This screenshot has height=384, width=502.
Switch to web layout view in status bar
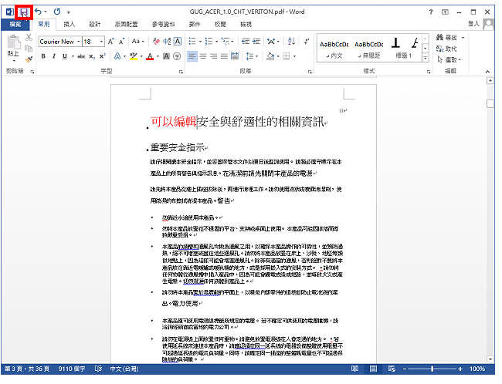pos(392,369)
